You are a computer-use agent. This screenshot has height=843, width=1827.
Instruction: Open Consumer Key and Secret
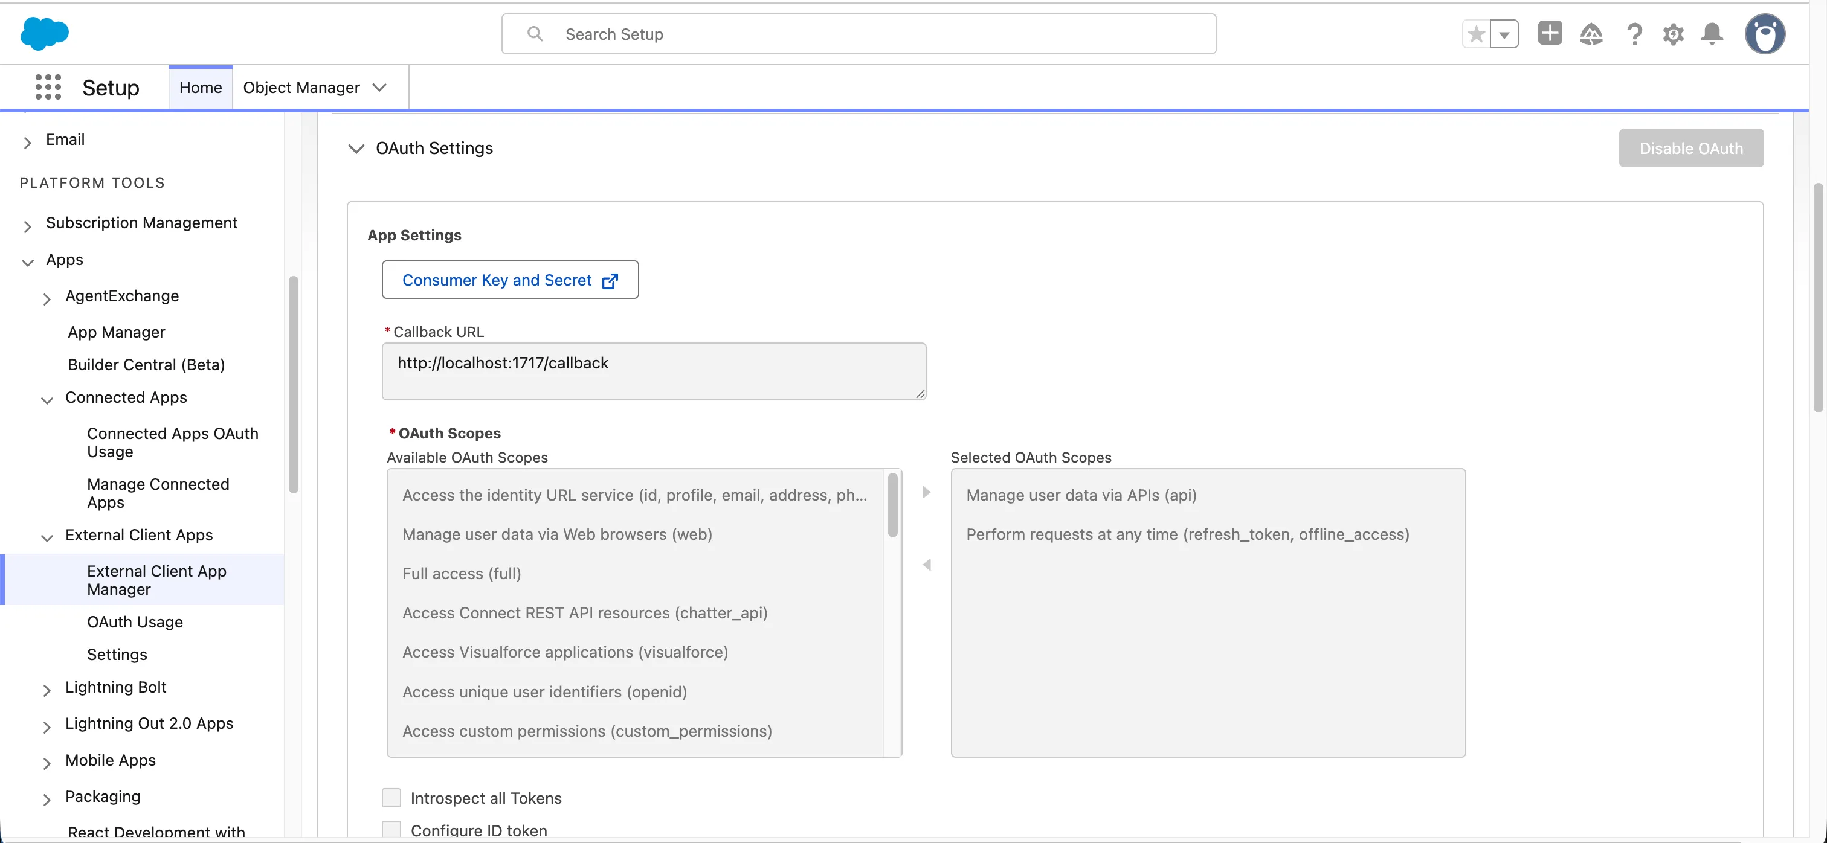[x=510, y=280]
